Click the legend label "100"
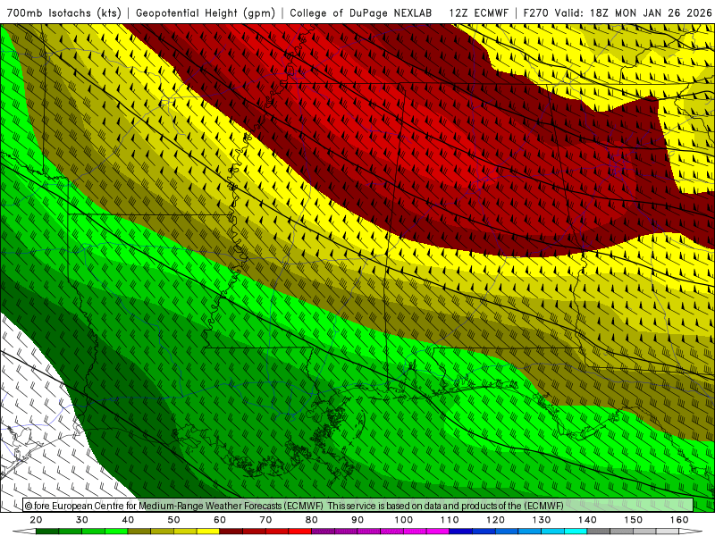Viewport: 715px width, 536px height. [404, 520]
